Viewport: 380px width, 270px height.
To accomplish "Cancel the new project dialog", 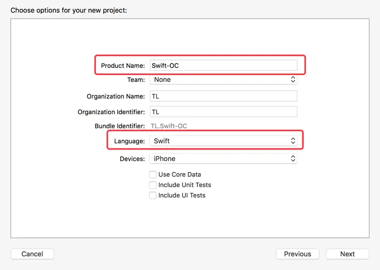I will coord(32,254).
